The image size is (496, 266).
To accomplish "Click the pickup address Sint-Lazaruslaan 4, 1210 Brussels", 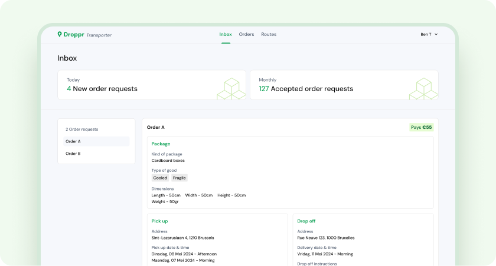I will point(183,238).
